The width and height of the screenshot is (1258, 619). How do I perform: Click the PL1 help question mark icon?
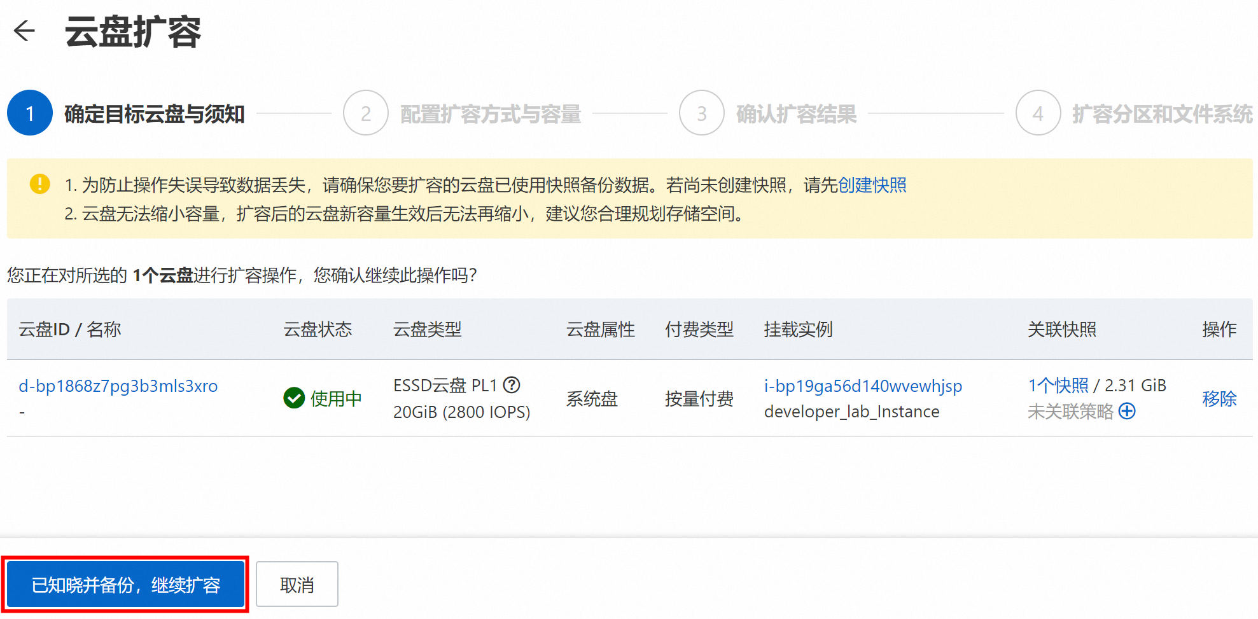512,385
